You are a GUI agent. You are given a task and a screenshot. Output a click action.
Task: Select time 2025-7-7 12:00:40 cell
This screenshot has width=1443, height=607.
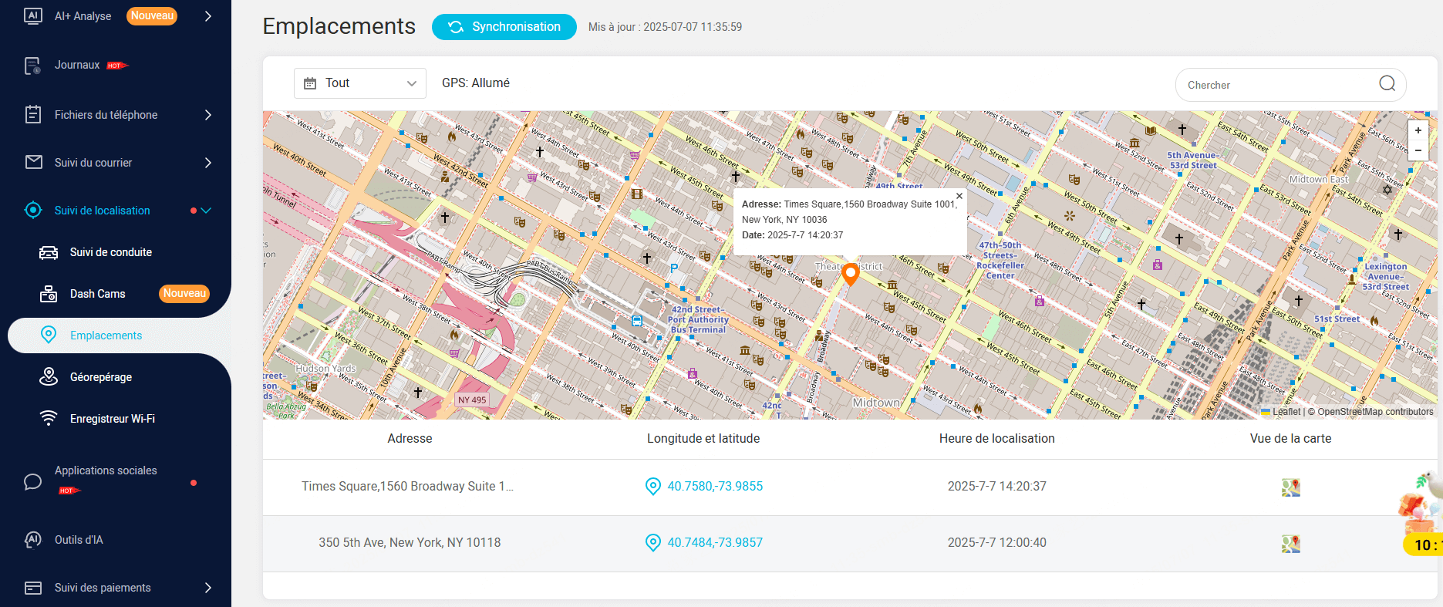[997, 543]
